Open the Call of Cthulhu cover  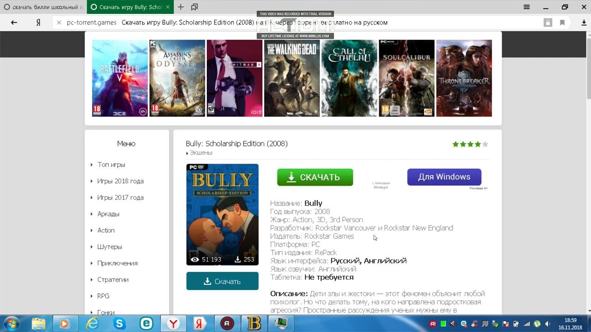click(x=349, y=78)
